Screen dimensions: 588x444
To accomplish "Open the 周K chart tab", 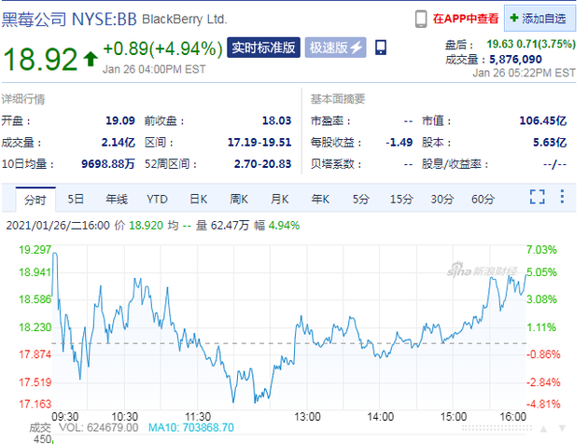I will 239,199.
